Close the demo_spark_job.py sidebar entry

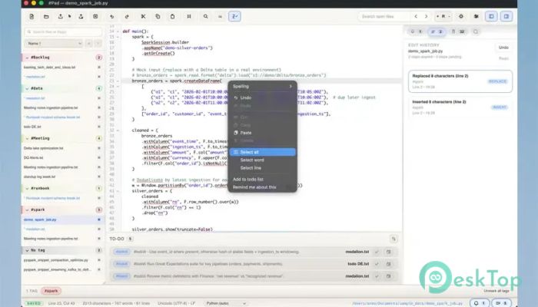(99, 220)
